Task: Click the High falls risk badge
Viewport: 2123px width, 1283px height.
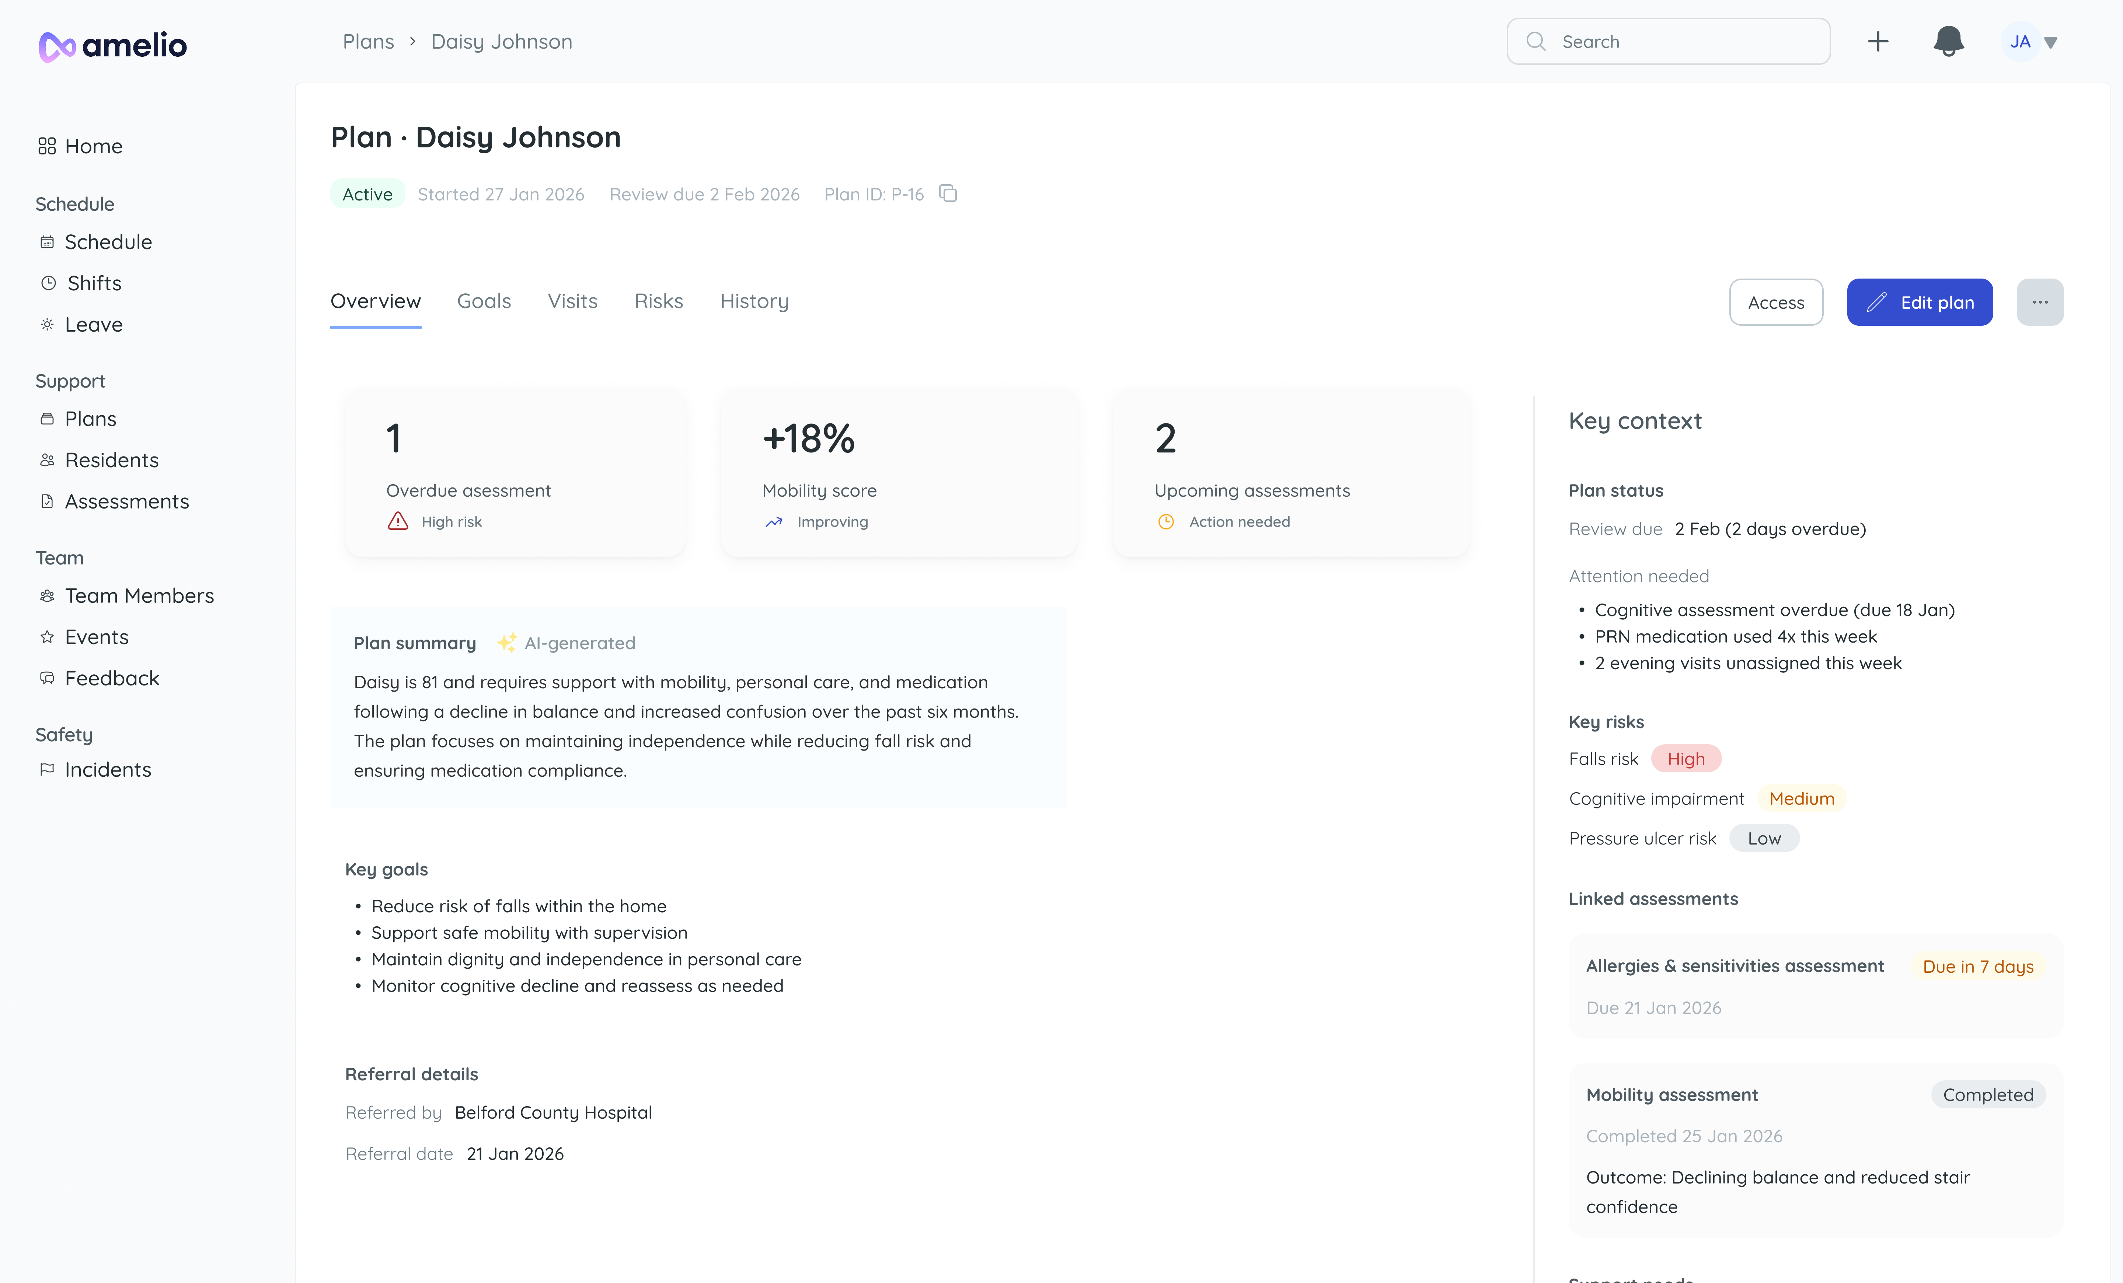Action: pyautogui.click(x=1686, y=759)
